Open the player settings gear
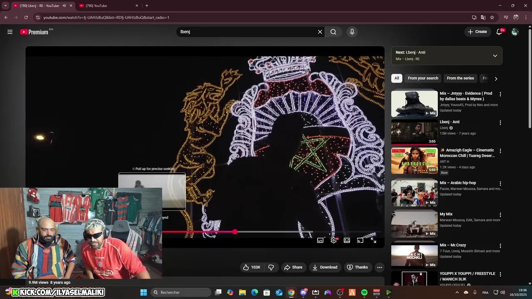The width and height of the screenshot is (532, 299). coord(334,240)
